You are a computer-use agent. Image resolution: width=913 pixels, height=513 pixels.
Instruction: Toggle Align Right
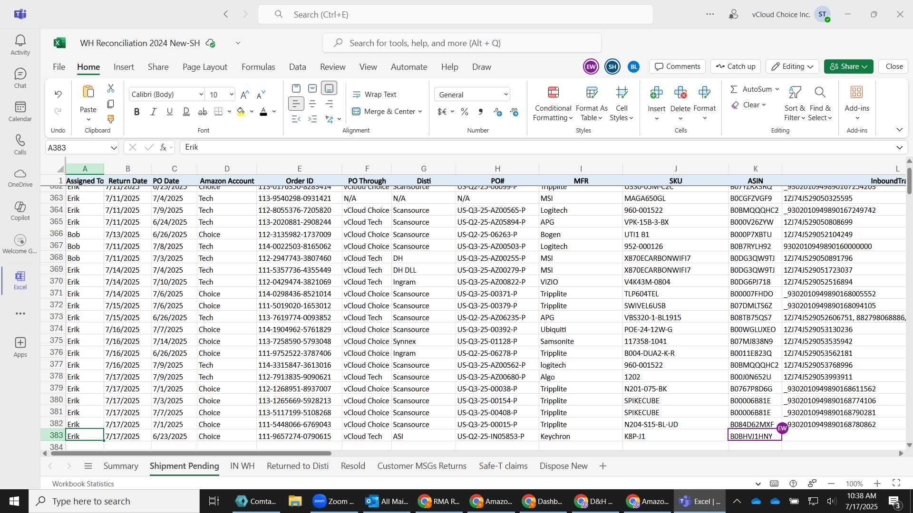329,104
